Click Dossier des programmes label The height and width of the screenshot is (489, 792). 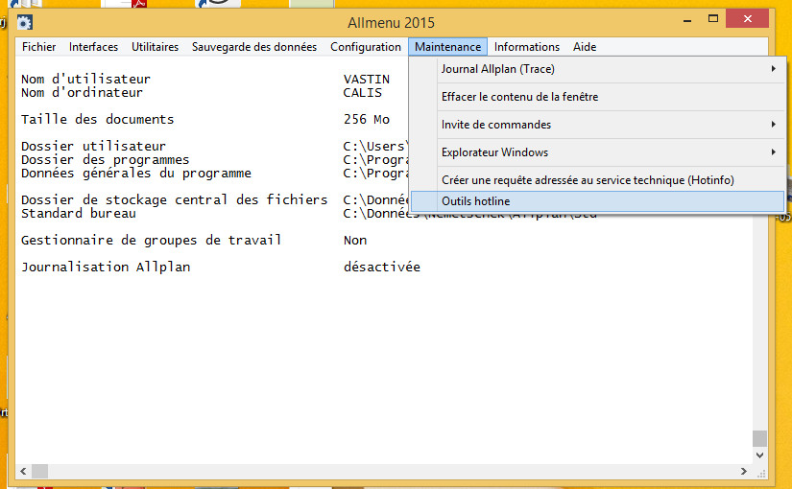[105, 160]
